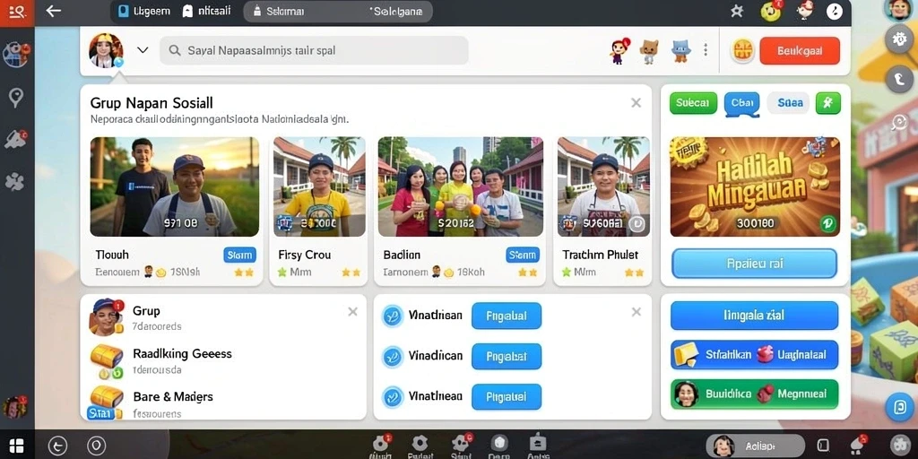Select the gold coin icon beside Beukgaal button
The height and width of the screenshot is (459, 918).
742,51
